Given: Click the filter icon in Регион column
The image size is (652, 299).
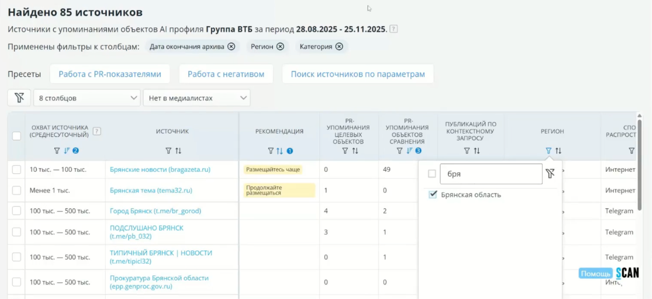Looking at the screenshot, I should pyautogui.click(x=548, y=151).
